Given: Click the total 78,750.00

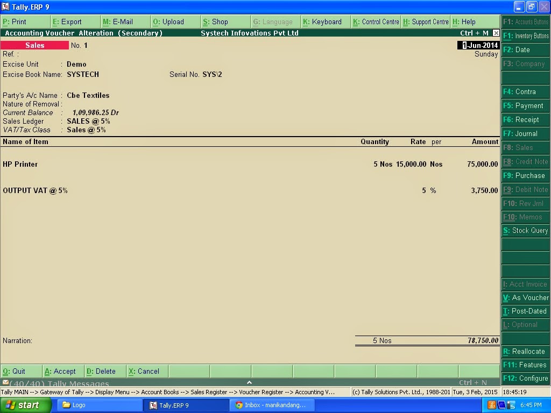Looking at the screenshot, I should click(483, 340).
